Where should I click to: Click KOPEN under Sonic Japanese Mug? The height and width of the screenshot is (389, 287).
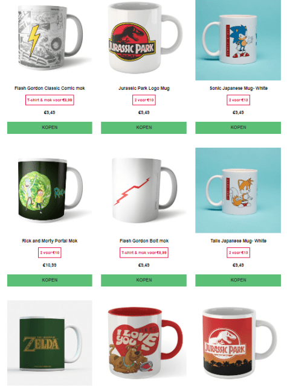[238, 127]
